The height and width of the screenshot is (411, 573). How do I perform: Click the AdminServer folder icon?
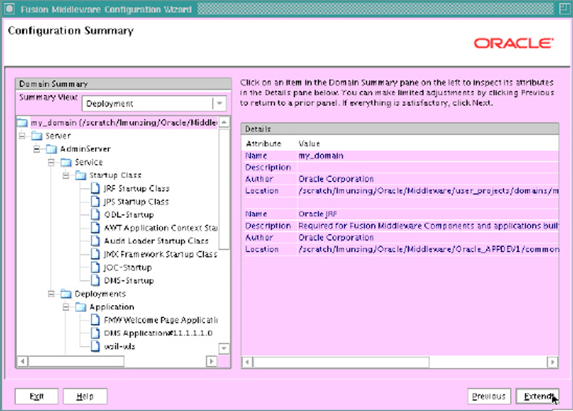pos(52,149)
